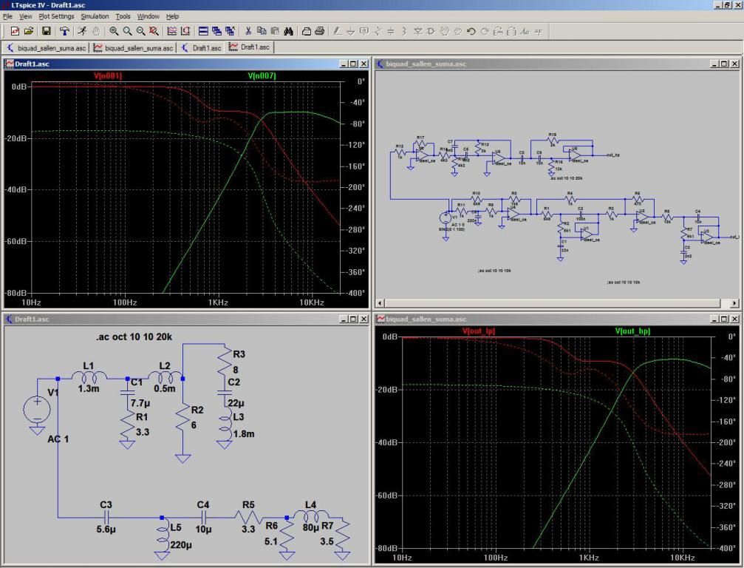Image resolution: width=744 pixels, height=568 pixels.
Task: Click the V(n007) trace label
Action: pos(262,75)
